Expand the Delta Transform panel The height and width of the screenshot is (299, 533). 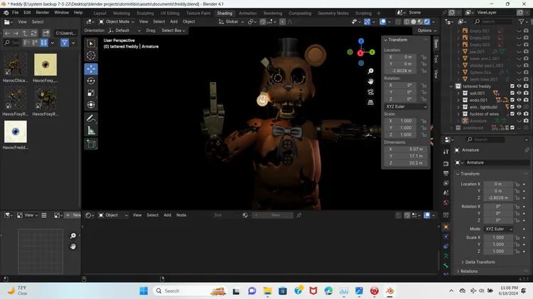(478, 262)
